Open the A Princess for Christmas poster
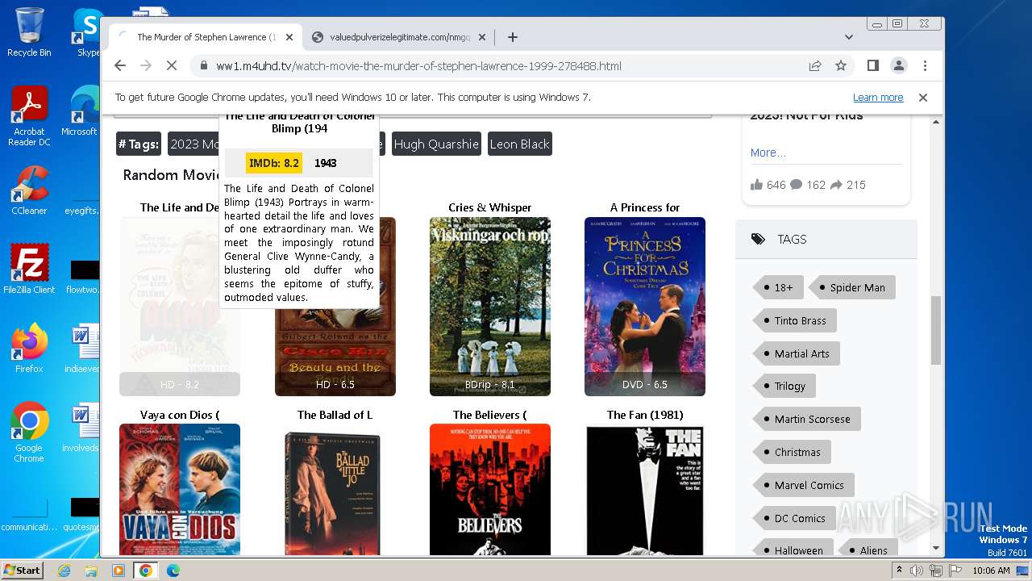 point(645,307)
